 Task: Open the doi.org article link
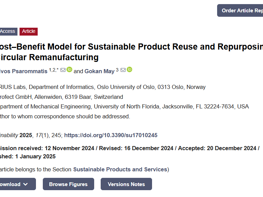[x=111, y=135]
